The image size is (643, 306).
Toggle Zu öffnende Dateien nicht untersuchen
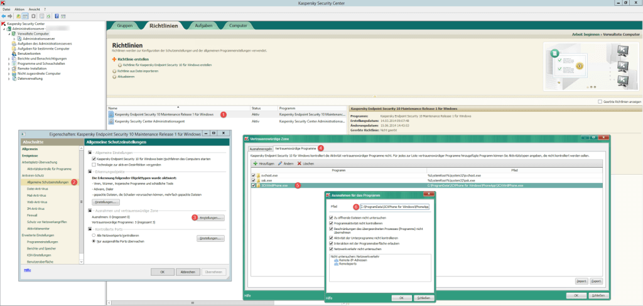point(332,217)
